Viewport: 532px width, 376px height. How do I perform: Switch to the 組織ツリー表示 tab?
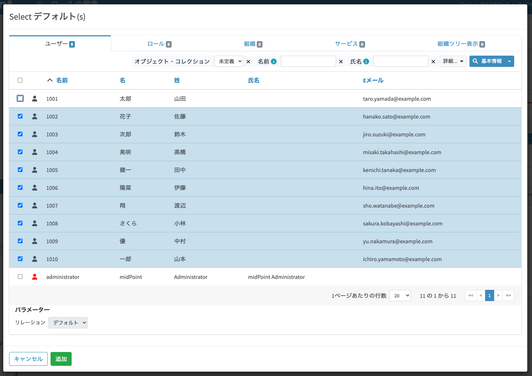[x=461, y=44]
